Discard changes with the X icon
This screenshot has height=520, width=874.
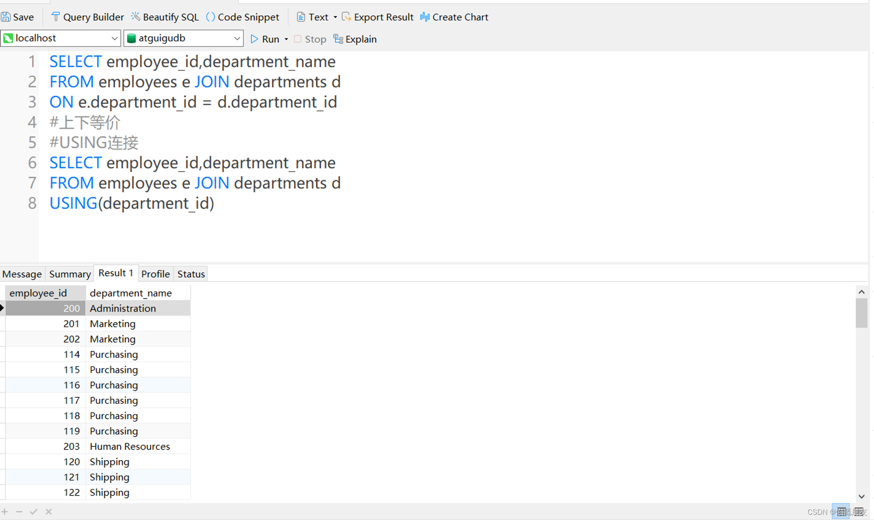tap(48, 511)
